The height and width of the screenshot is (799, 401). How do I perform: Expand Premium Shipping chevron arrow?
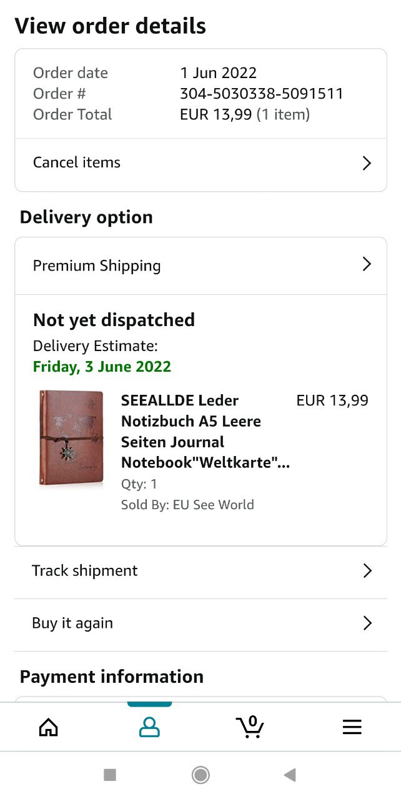point(367,264)
